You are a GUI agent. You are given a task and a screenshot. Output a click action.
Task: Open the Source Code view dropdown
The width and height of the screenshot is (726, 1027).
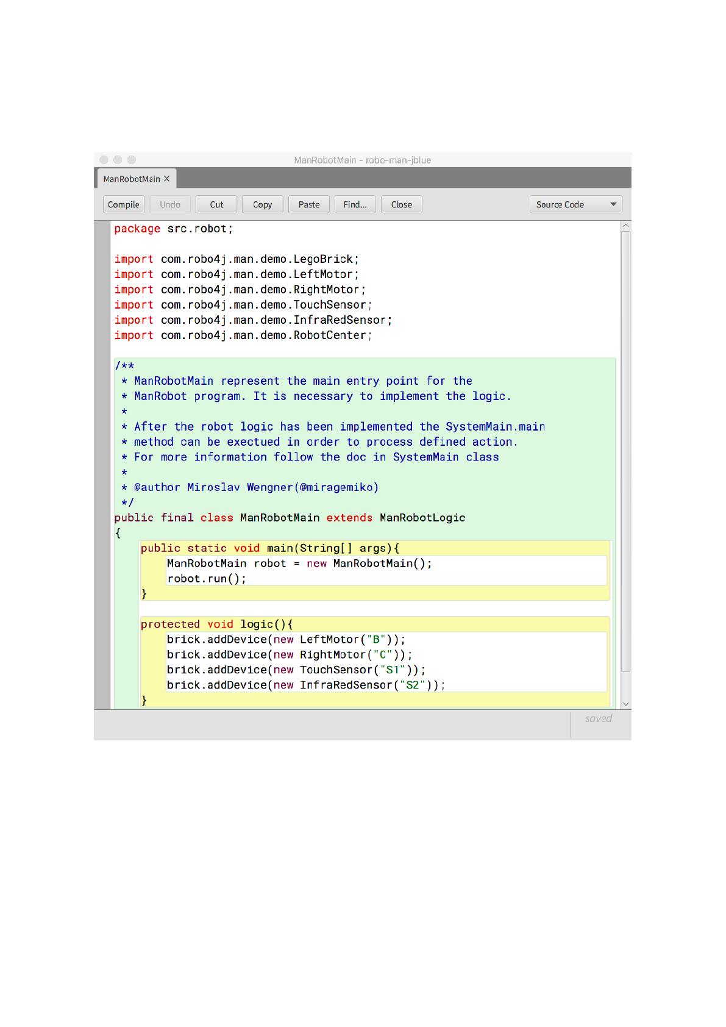[x=575, y=205]
